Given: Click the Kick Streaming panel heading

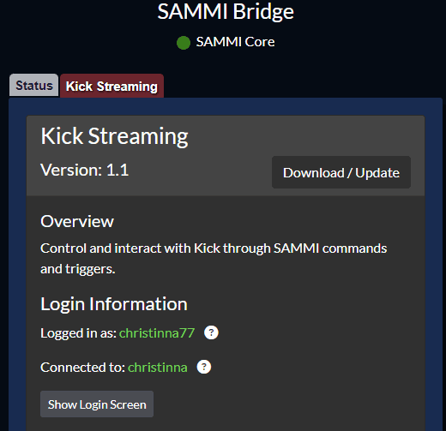Looking at the screenshot, I should (114, 136).
